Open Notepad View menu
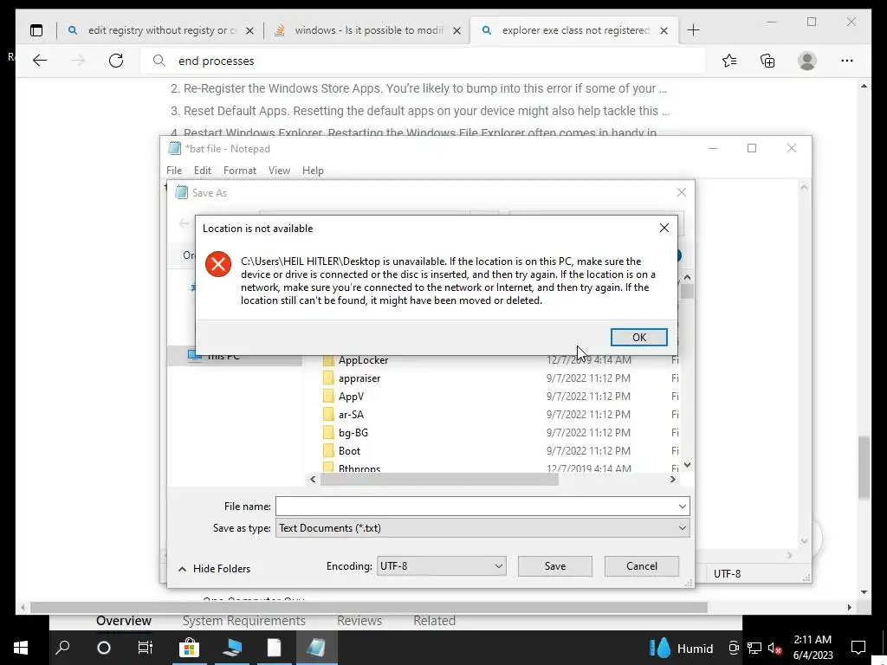The height and width of the screenshot is (665, 887). click(x=279, y=171)
